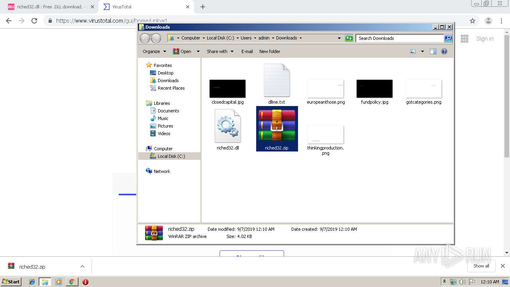
Task: Open the address bar history dropdown
Action: pyautogui.click(x=339, y=38)
